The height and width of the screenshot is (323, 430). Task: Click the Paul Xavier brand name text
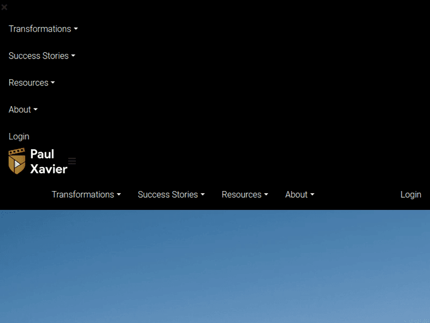click(x=48, y=161)
